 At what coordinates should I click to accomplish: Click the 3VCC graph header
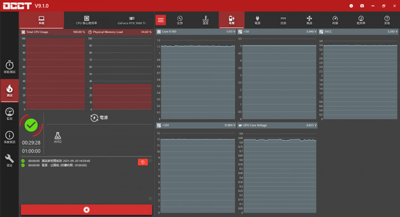(358, 32)
